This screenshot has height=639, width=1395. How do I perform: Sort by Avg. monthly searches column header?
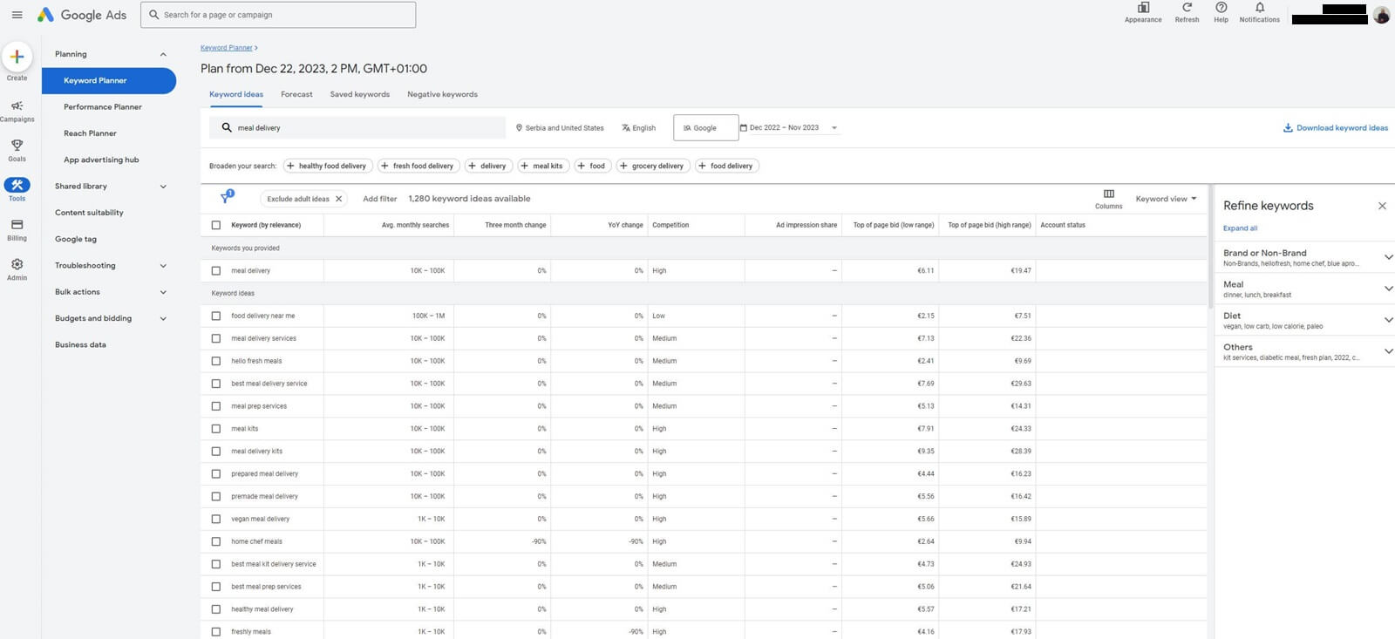[x=415, y=225]
